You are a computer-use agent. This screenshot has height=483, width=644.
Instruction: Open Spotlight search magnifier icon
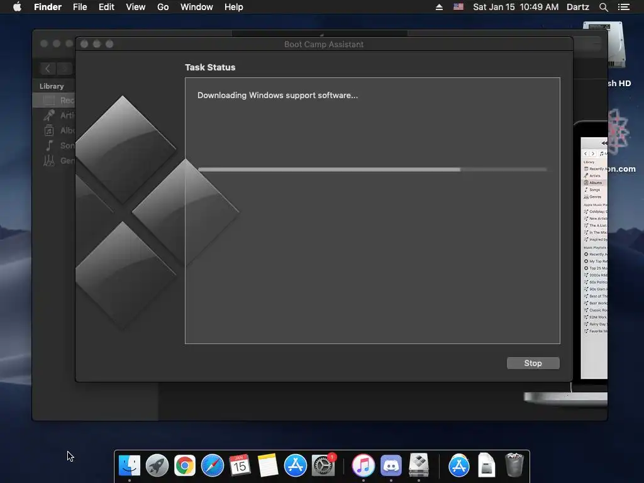click(603, 7)
